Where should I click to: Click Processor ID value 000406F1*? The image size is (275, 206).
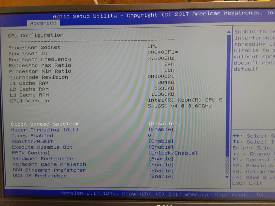(163, 53)
